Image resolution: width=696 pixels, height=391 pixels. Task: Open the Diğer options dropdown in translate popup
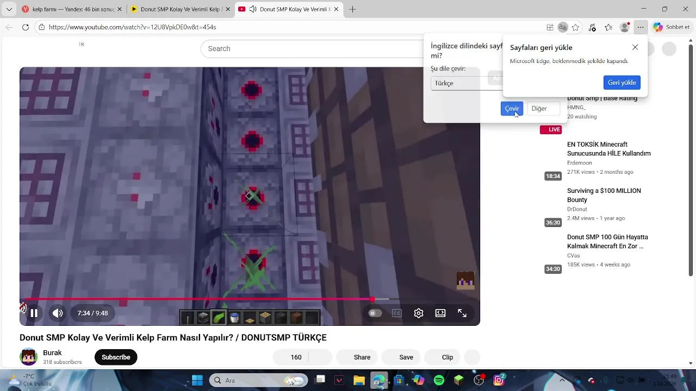click(543, 109)
